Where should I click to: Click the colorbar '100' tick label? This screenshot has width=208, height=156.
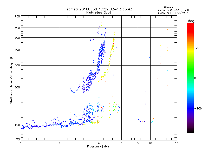tap(197, 48)
